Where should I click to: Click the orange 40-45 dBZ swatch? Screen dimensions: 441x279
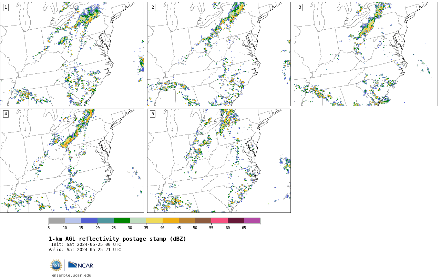pyautogui.click(x=171, y=221)
